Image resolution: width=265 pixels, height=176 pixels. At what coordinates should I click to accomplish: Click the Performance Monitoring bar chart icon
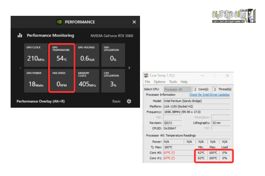(x=19, y=35)
